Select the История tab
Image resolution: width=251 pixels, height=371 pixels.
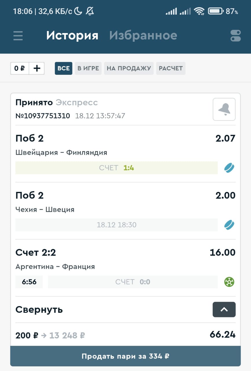[72, 35]
